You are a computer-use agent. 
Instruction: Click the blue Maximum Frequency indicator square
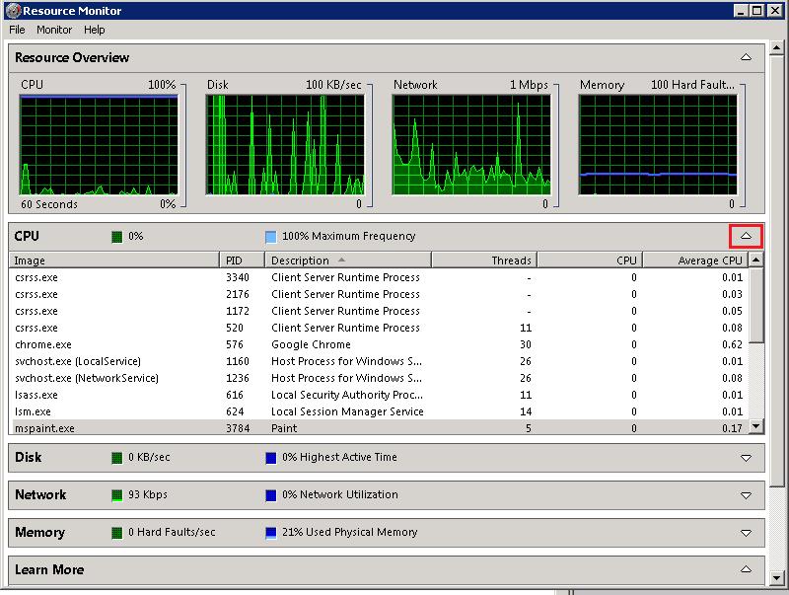[270, 237]
